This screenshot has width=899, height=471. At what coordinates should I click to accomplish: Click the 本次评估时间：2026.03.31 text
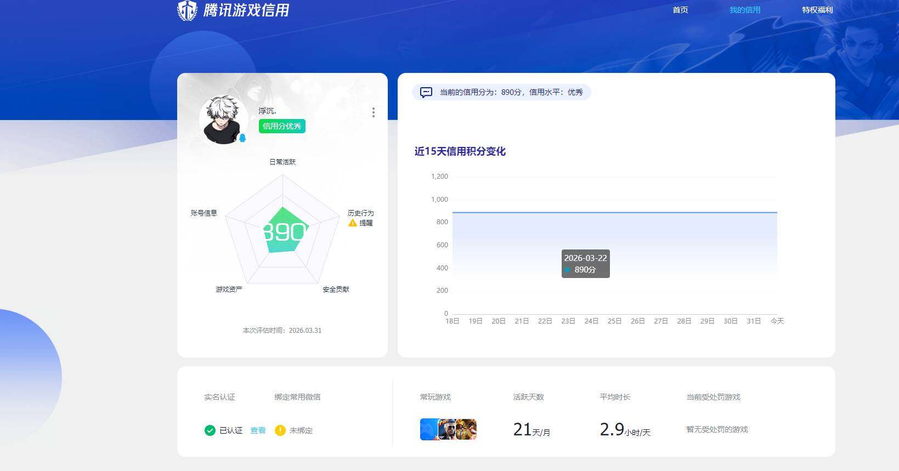[282, 330]
